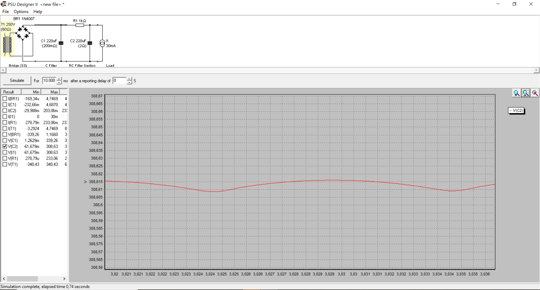This screenshot has width=540, height=290.
Task: Increase reporting delay with up arrow
Action: pyautogui.click(x=129, y=79)
